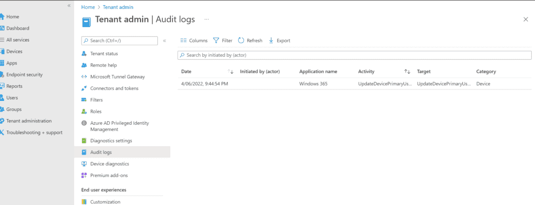Click the Home icon in left navigation
This screenshot has width=535, height=205.
tap(2, 17)
